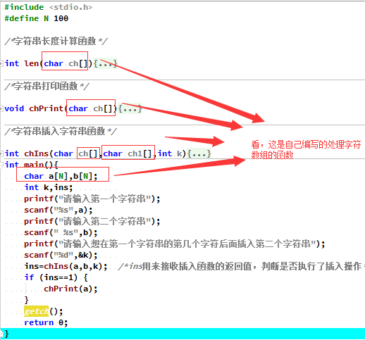Click the highlighted 'getch' call

pyautogui.click(x=36, y=311)
